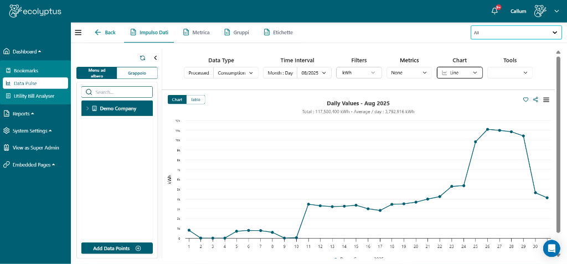Viewport: 567px width, 264px height.
Task: Click the hamburger menu icon
Action: (x=78, y=33)
